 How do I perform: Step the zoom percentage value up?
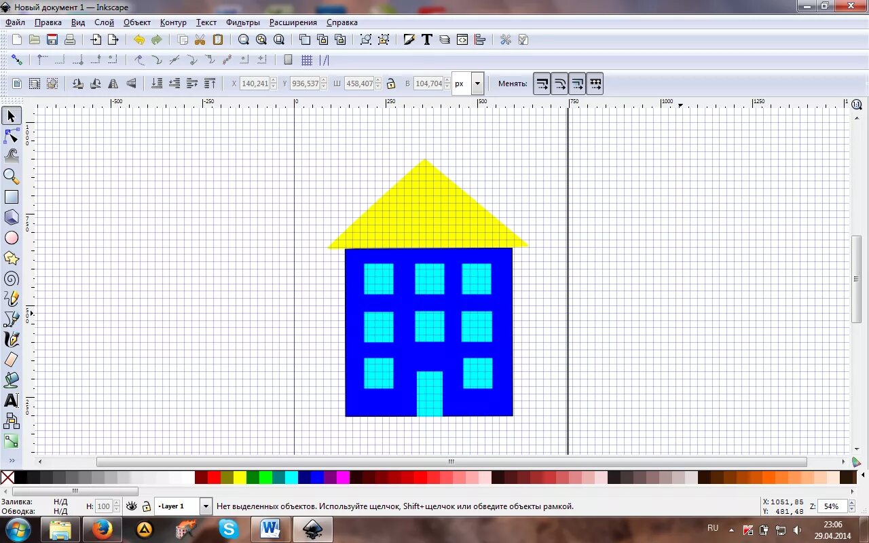point(851,503)
